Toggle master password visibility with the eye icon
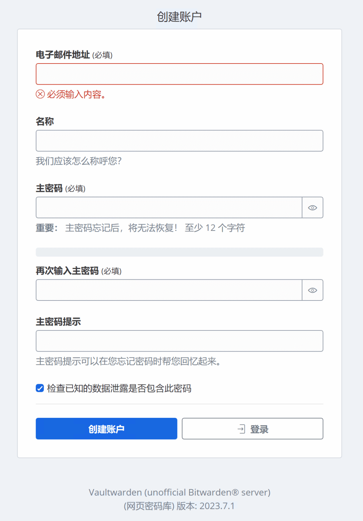Image resolution: width=363 pixels, height=521 pixels. click(313, 207)
